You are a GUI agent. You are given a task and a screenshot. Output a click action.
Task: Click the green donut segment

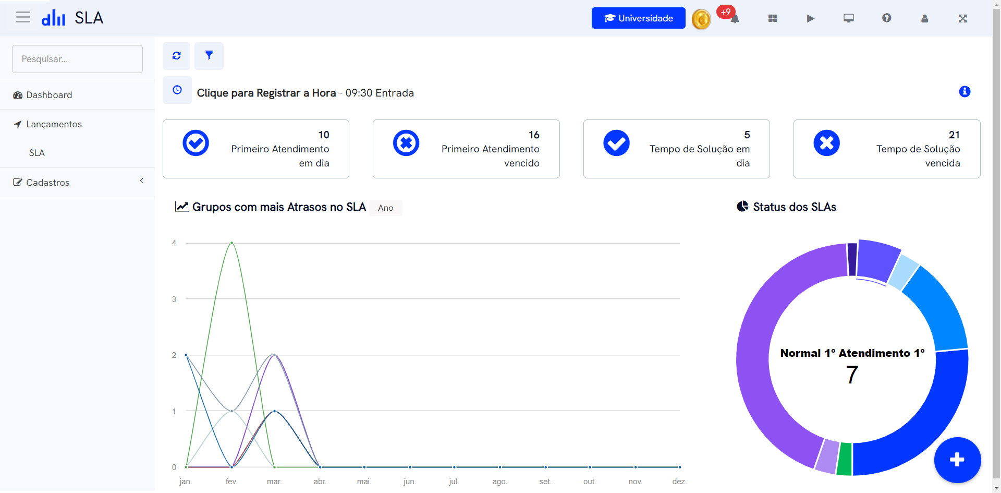pos(845,459)
